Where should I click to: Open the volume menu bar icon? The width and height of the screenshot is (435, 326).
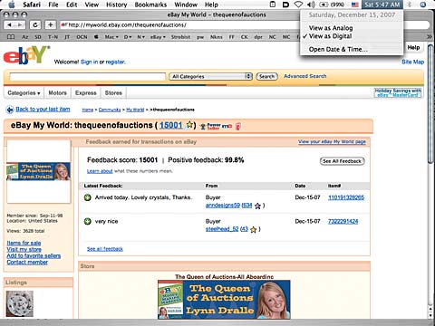pos(311,5)
